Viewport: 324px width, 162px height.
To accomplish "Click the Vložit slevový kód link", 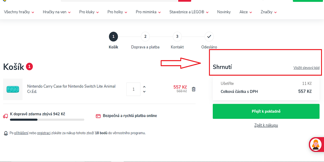I will (x=306, y=68).
